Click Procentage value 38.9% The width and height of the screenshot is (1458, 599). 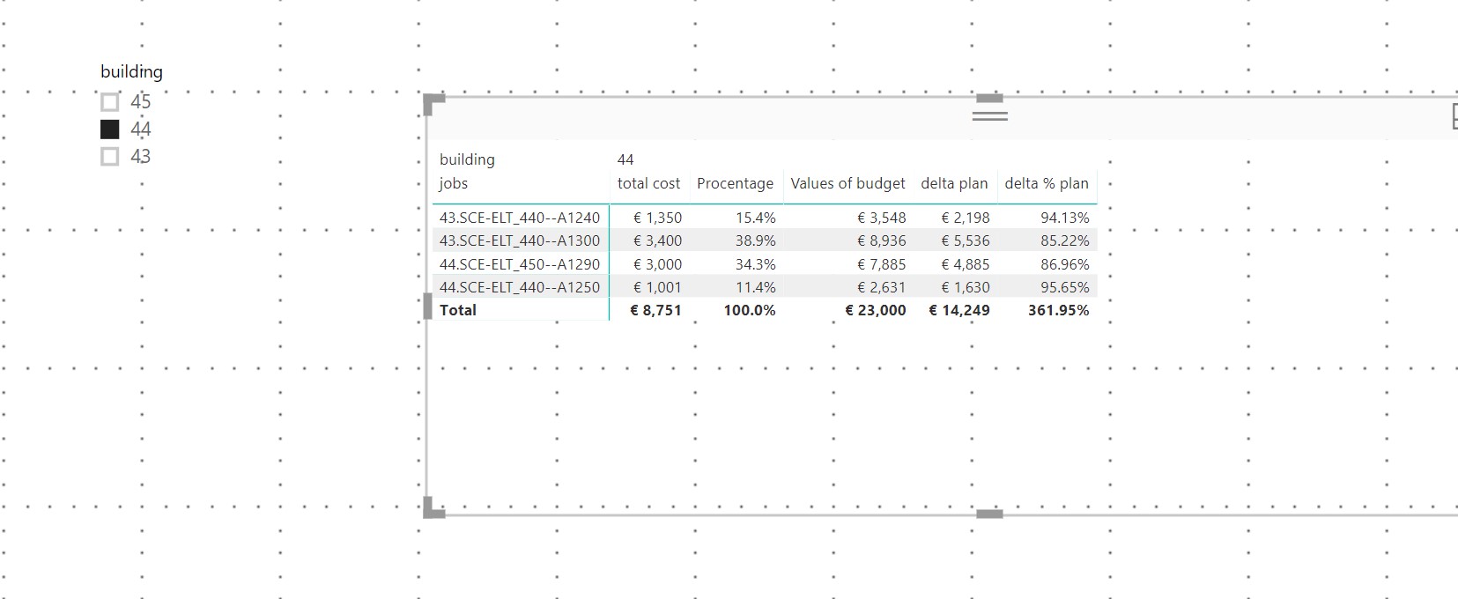coord(756,240)
